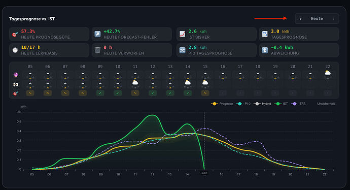Screen dimensions: 350x190
Task: Click the arrow icon of Heute Forecast-Fehler
Action: pyautogui.click(x=97, y=34)
